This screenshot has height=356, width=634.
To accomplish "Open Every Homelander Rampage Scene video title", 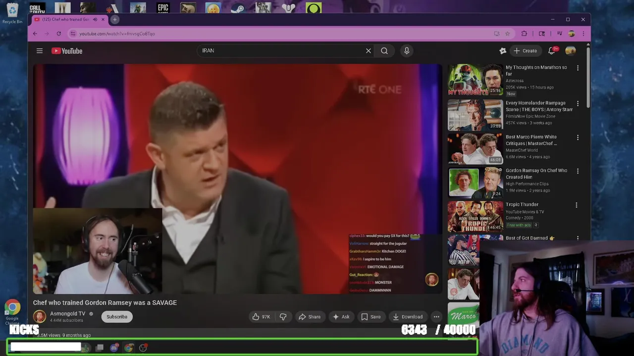I will tap(539, 106).
